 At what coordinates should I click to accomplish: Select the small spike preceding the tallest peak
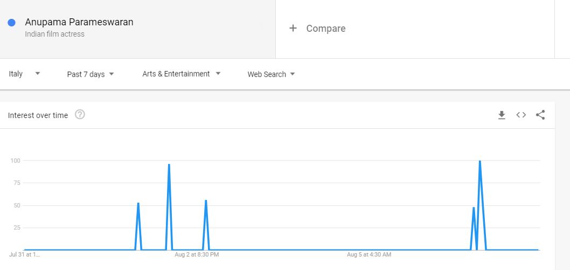pyautogui.click(x=474, y=208)
